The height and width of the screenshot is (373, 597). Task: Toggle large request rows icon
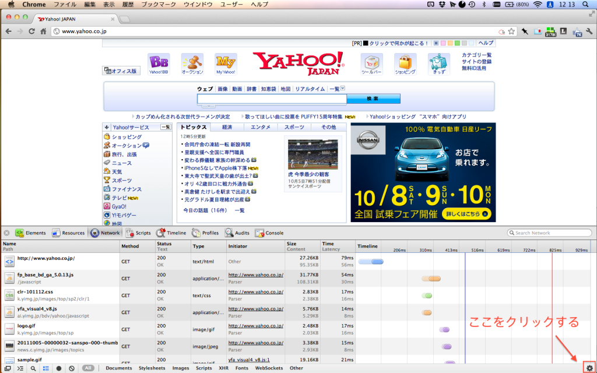coord(45,368)
